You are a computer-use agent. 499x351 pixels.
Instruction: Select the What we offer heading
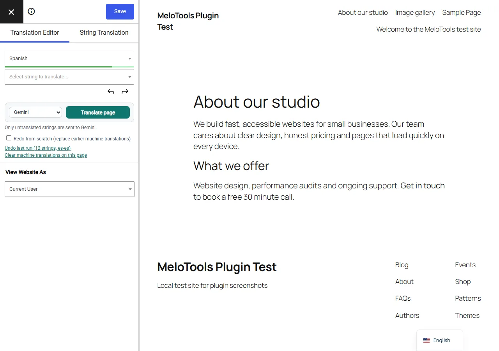pyautogui.click(x=231, y=166)
